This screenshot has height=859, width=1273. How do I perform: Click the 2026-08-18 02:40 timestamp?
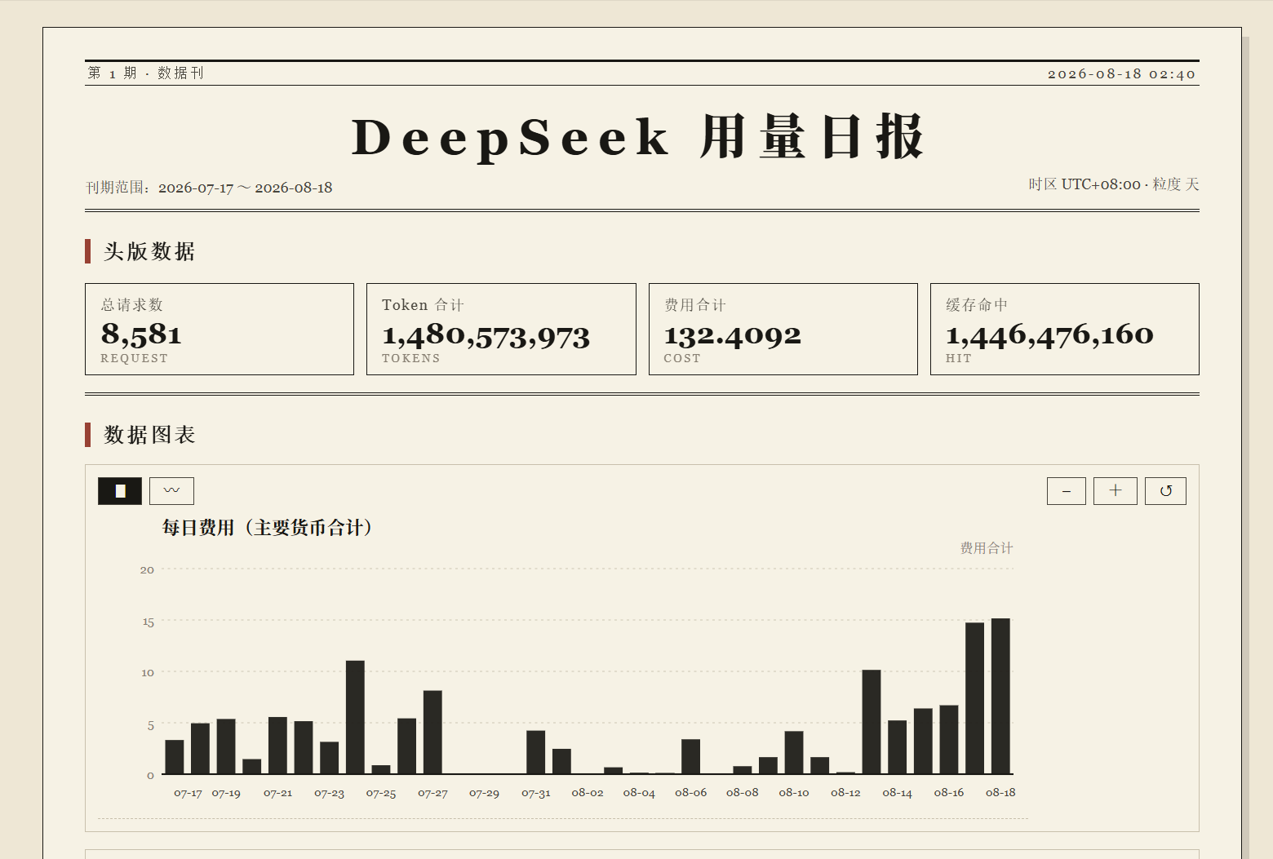(x=1122, y=73)
